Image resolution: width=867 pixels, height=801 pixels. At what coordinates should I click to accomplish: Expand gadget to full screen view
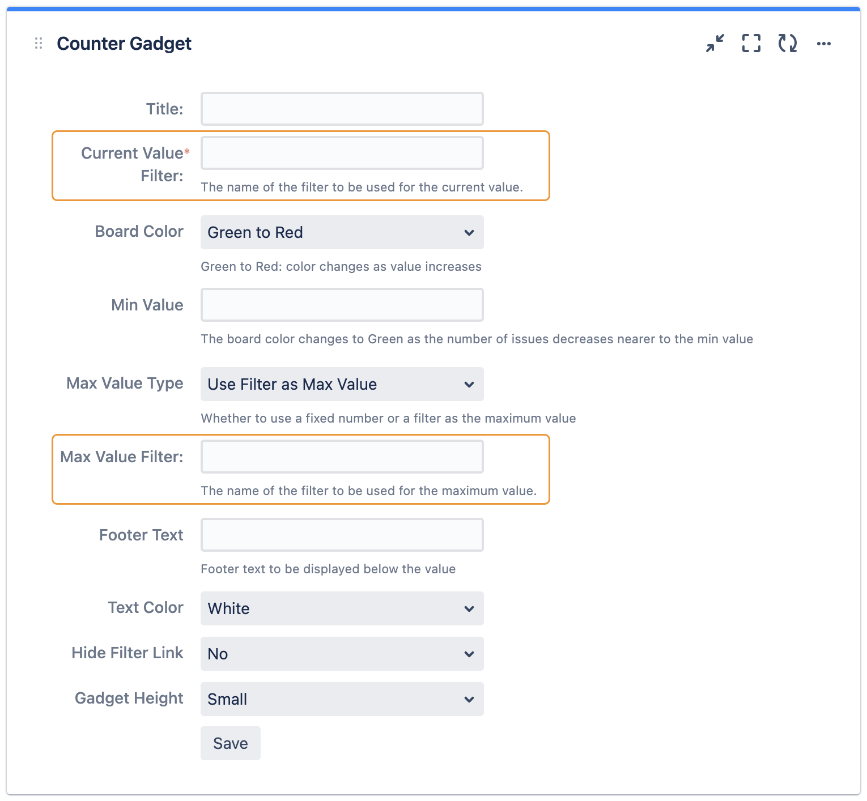(x=751, y=44)
